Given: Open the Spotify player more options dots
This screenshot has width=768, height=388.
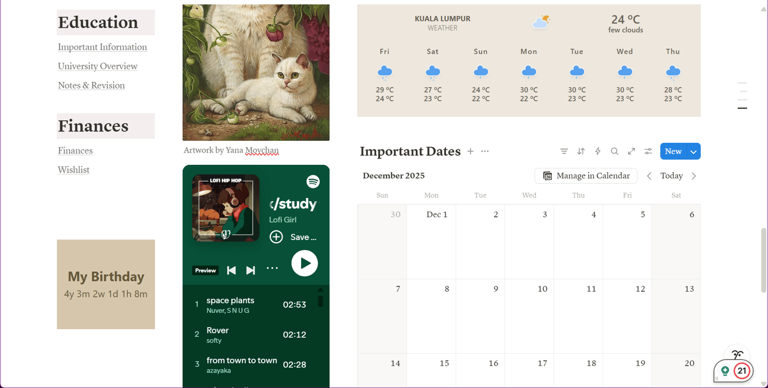Looking at the screenshot, I should tap(272, 268).
